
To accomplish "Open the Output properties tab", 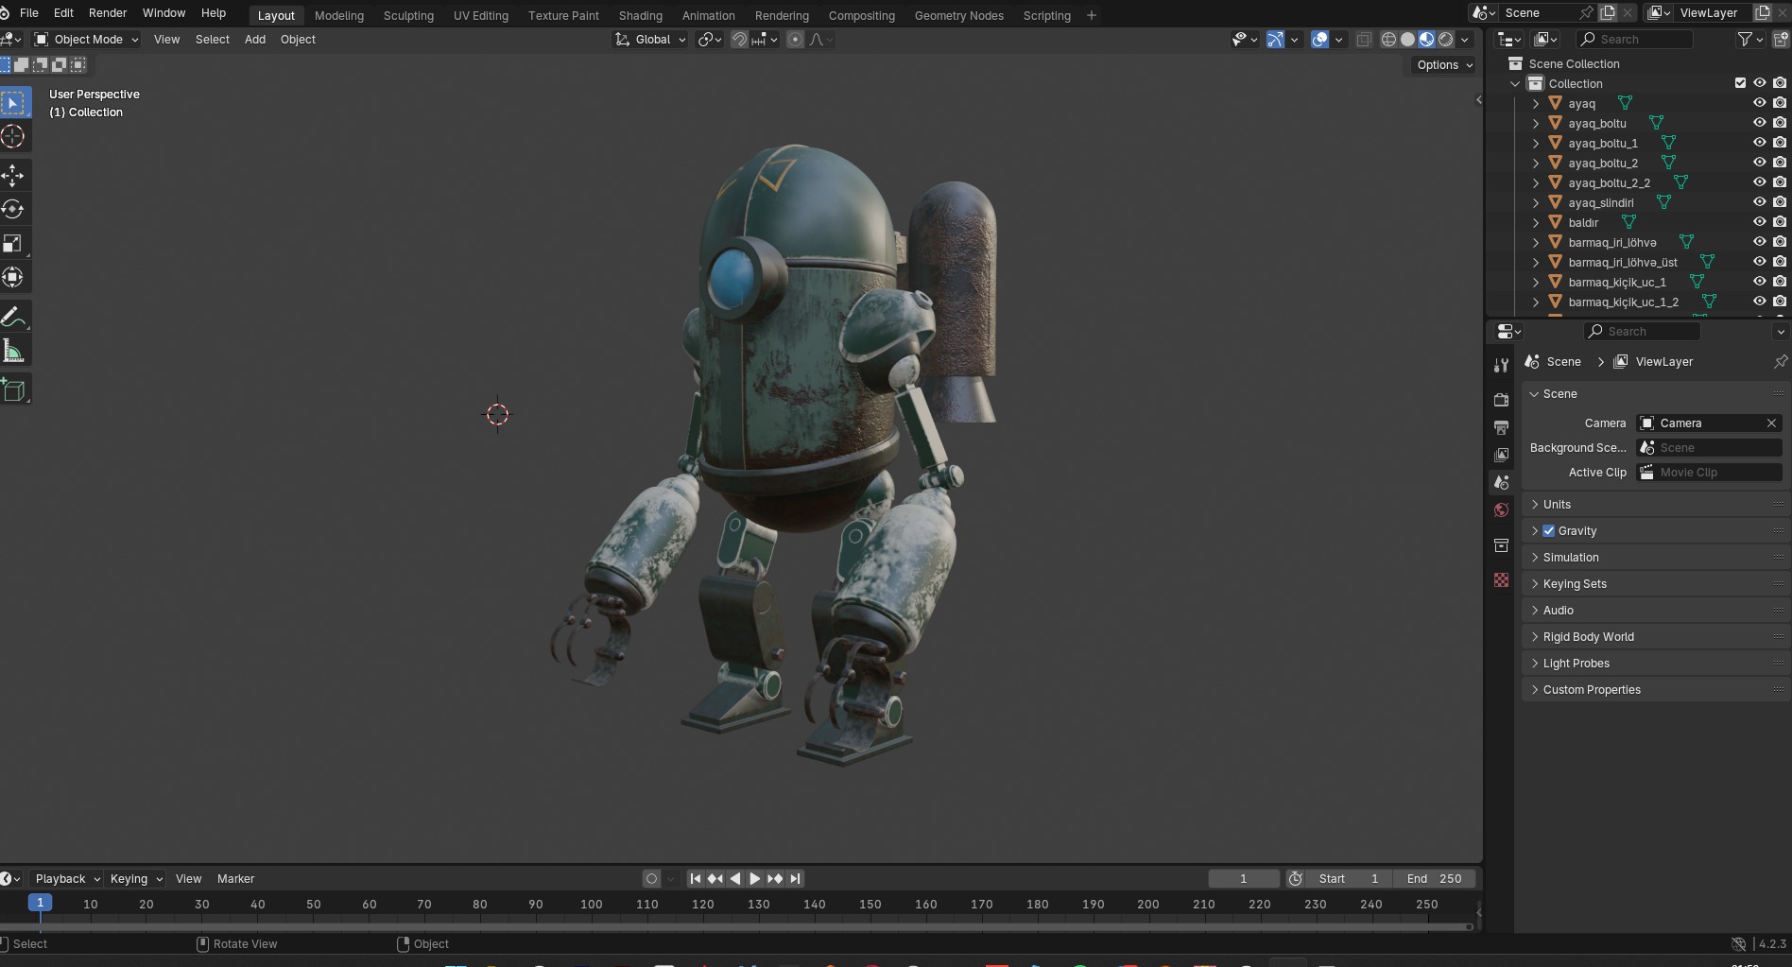I will click(1501, 427).
